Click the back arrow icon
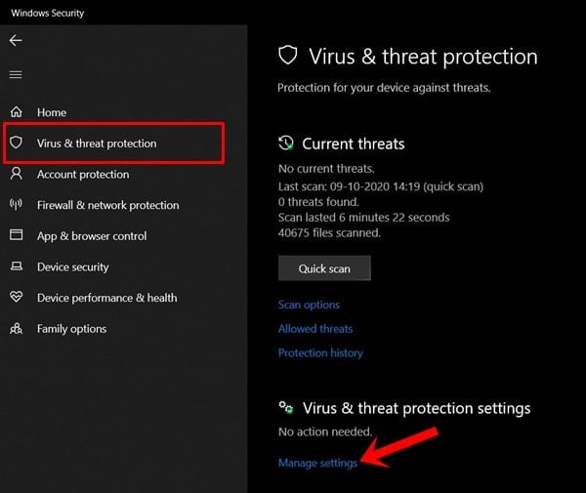The image size is (586, 493). tap(16, 41)
